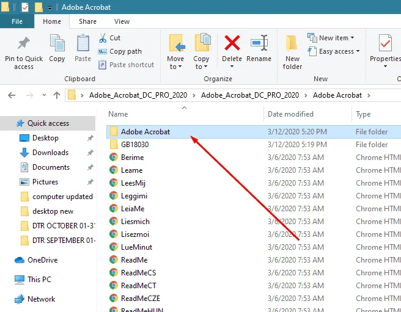Click the Back navigation arrow
The height and width of the screenshot is (312, 401).
[12, 96]
